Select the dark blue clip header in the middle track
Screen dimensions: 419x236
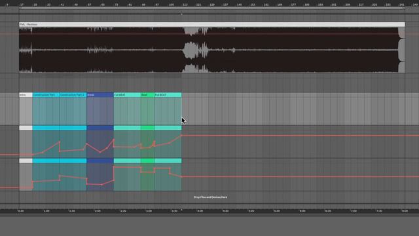pos(100,128)
